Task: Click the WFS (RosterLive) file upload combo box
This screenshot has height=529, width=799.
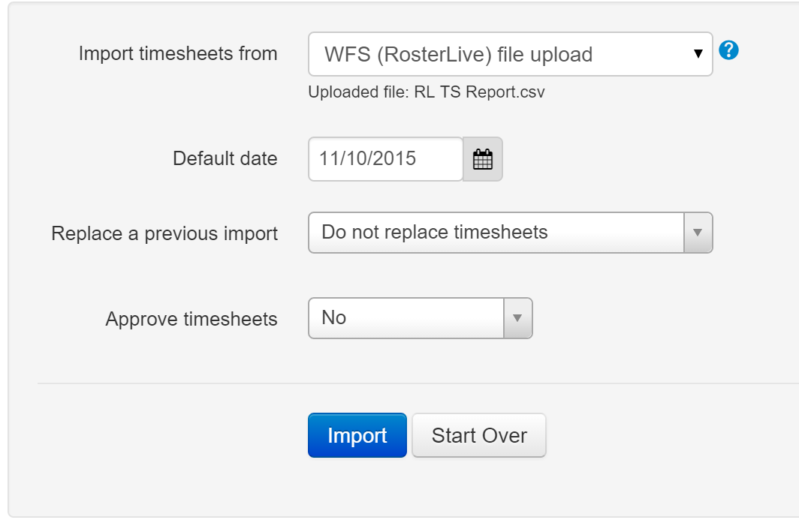Action: (x=511, y=53)
